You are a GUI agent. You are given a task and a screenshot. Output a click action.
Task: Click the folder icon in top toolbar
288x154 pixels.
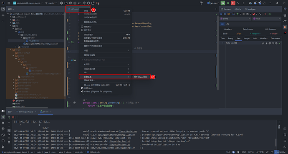(x=66, y=3)
